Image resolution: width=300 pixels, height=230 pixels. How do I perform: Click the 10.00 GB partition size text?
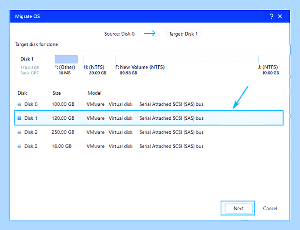(270, 73)
